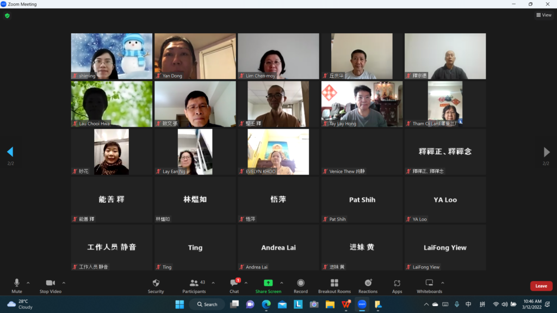557x313 pixels.
Task: Open the Chat panel
Action: click(x=234, y=283)
